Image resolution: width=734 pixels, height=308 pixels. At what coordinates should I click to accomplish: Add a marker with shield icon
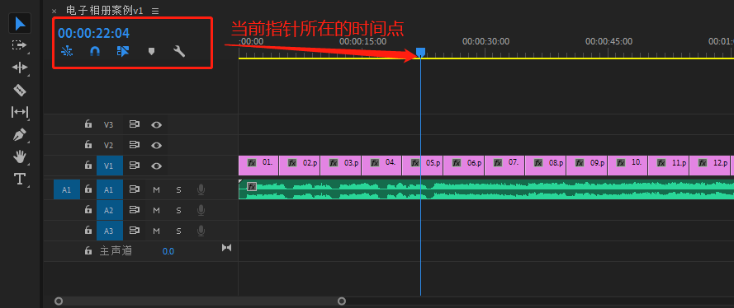click(151, 51)
